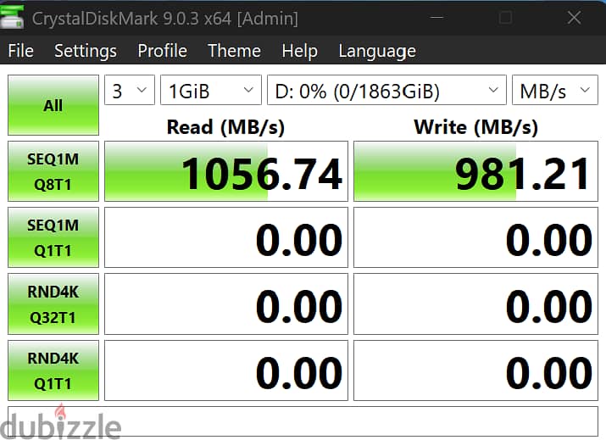Click the empty comment field at the bottom
This screenshot has height=440, width=606.
pos(303,421)
